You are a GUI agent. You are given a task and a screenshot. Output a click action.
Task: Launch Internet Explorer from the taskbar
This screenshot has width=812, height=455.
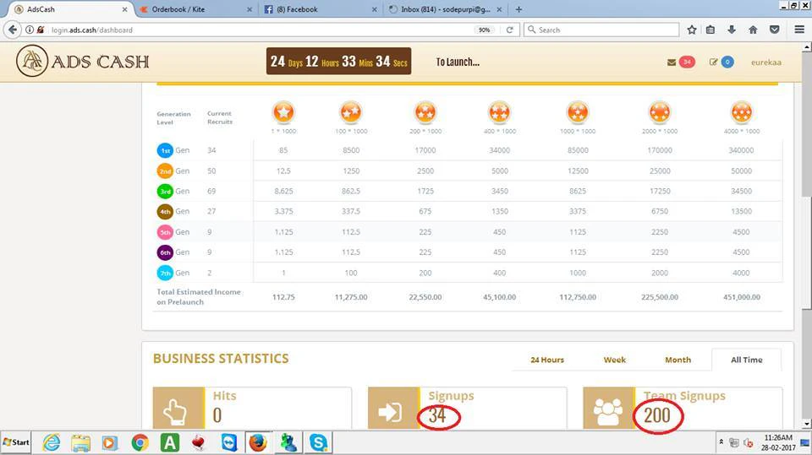pos(52,442)
